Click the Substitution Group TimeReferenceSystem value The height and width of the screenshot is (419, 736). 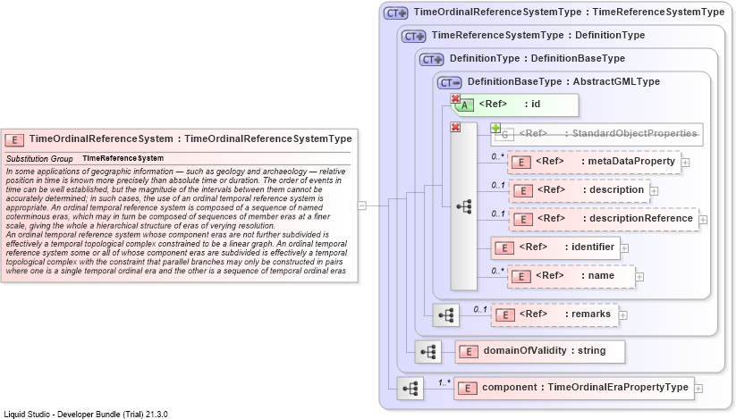point(123,158)
